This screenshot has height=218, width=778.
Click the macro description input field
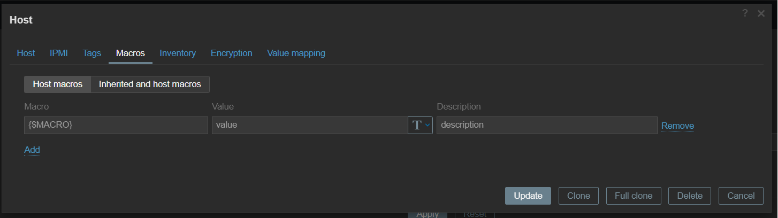546,126
